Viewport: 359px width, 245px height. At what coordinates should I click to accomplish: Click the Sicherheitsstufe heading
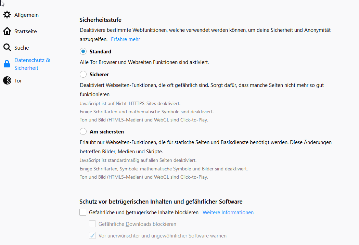click(x=100, y=20)
